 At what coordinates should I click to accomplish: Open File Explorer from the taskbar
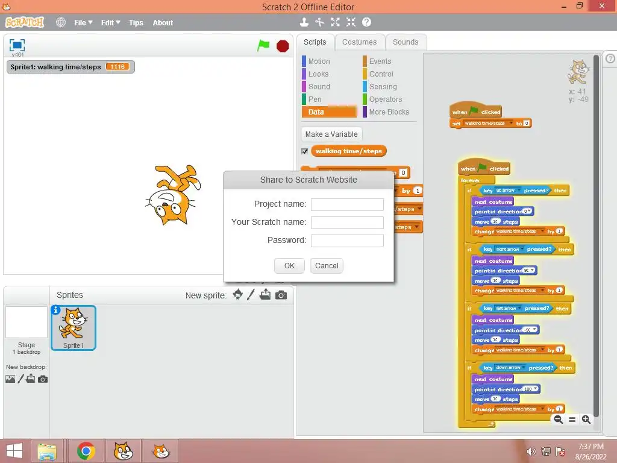point(47,451)
